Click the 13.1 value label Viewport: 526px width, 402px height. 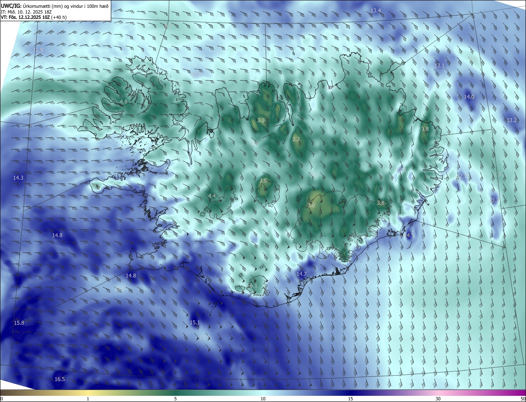(x=440, y=65)
